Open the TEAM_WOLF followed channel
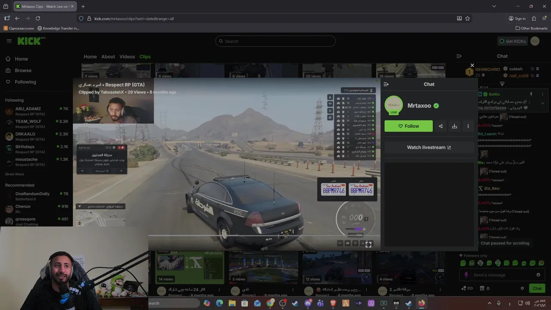 [37, 124]
